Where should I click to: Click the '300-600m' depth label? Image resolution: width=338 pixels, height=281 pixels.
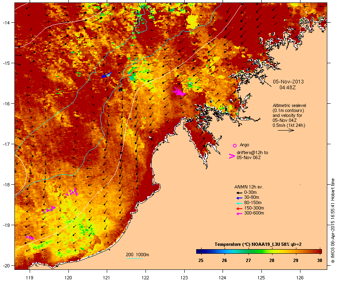(254, 213)
